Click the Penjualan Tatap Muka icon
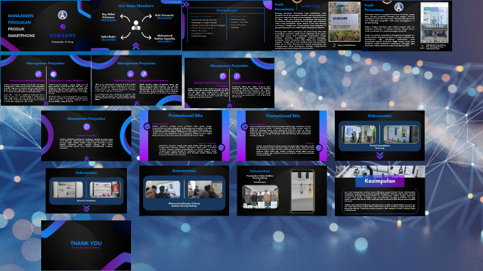483x271 pixels. (222, 148)
